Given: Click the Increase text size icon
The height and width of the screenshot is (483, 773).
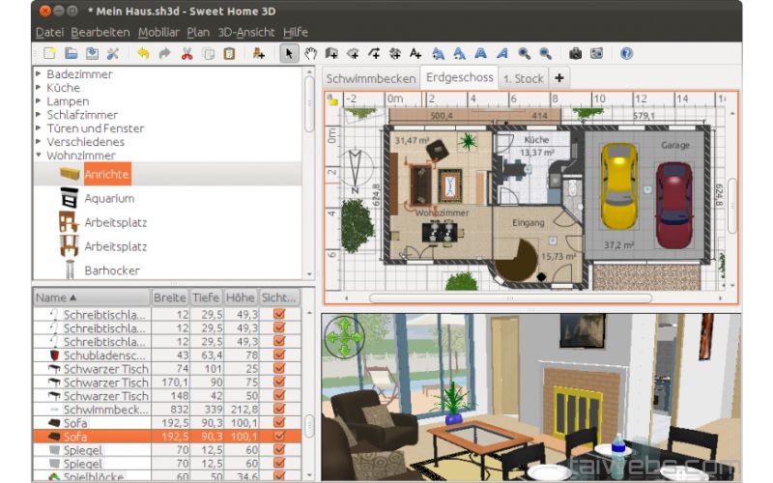Looking at the screenshot, I should coord(438,54).
